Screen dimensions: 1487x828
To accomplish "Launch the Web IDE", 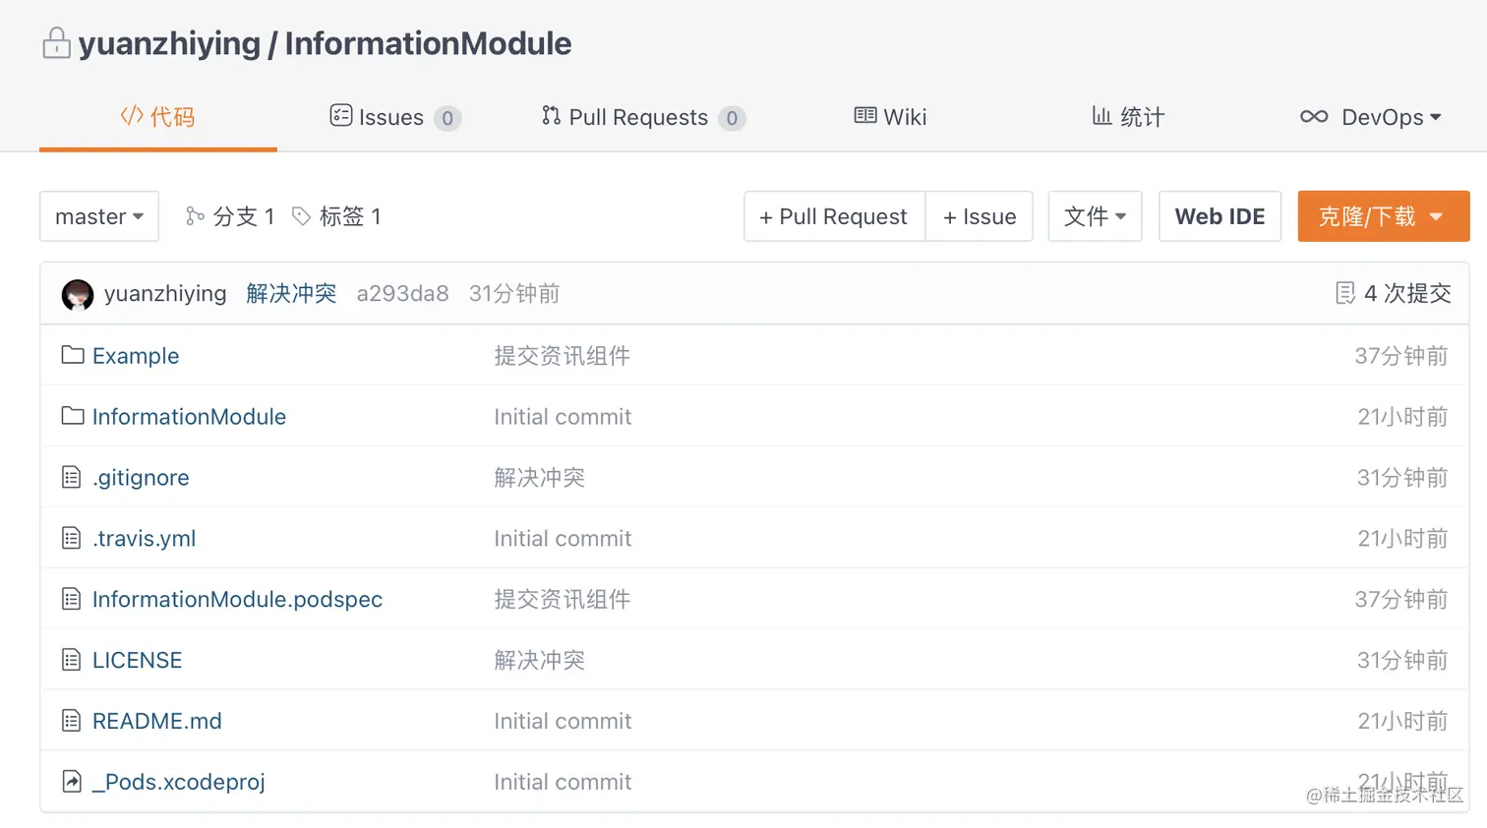I will coord(1219,216).
